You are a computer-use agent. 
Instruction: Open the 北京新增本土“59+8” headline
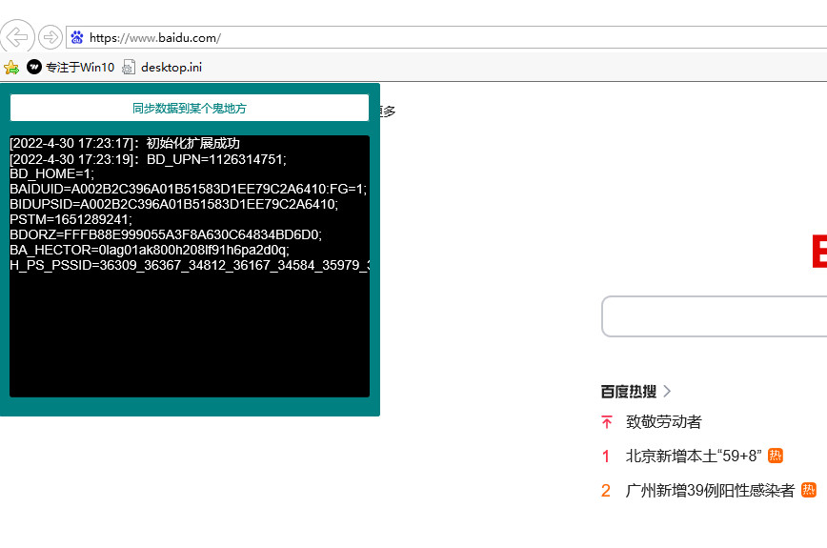[x=694, y=457]
